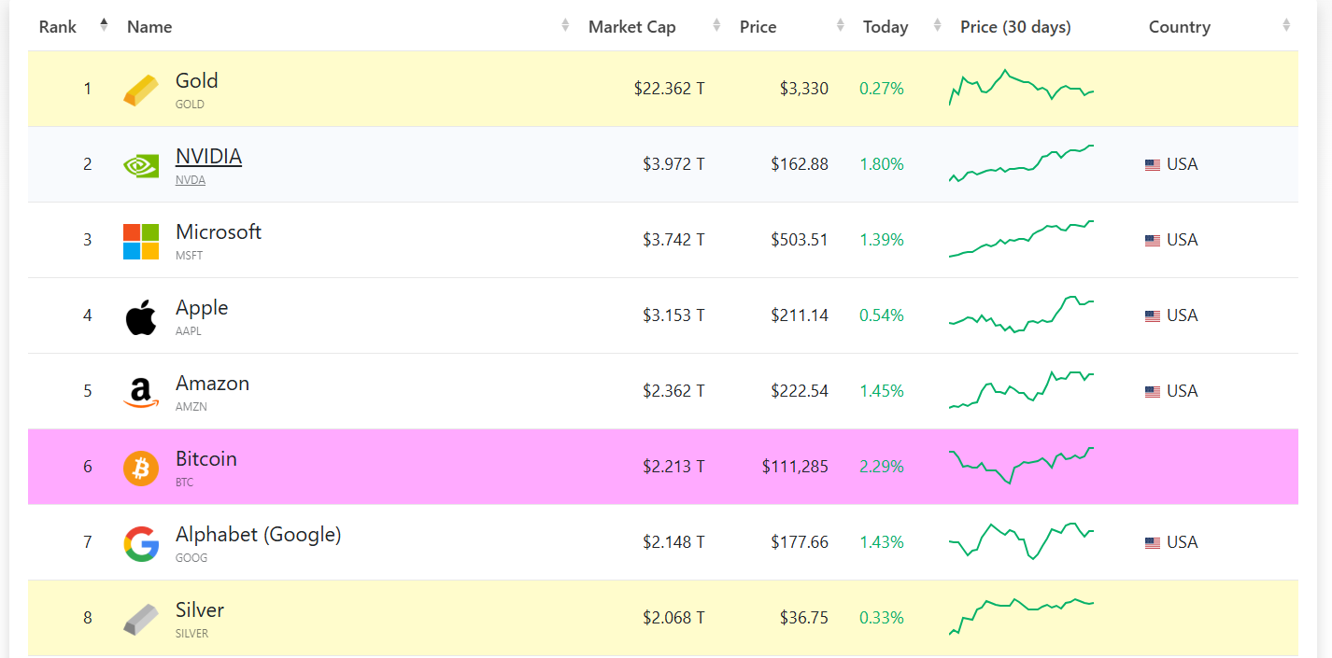Click Silver price $36.75
The height and width of the screenshot is (658, 1332).
pyautogui.click(x=804, y=618)
